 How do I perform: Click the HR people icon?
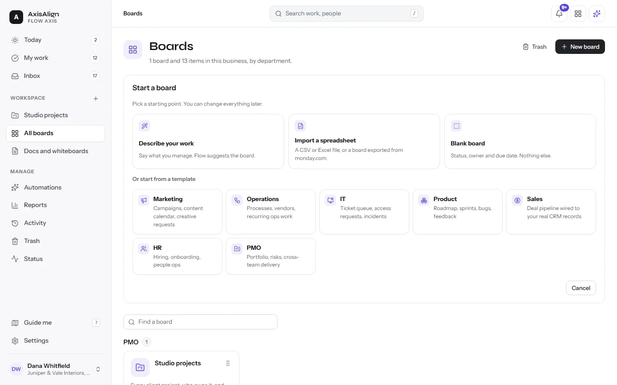[x=144, y=249]
